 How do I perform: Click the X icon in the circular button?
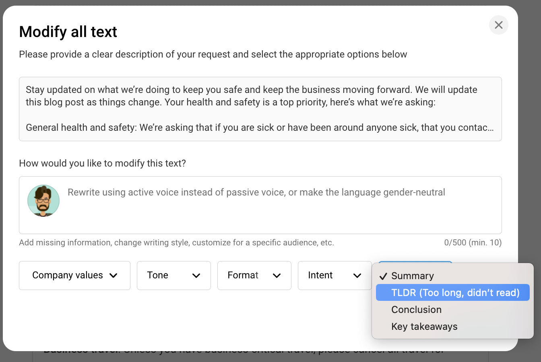pyautogui.click(x=498, y=25)
